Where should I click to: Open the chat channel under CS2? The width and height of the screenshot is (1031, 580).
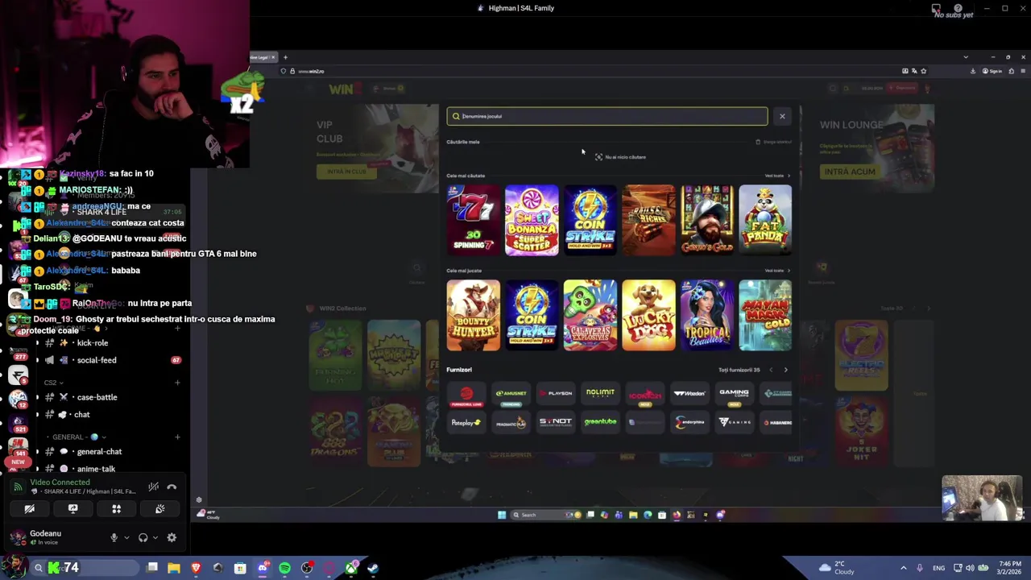(x=82, y=414)
